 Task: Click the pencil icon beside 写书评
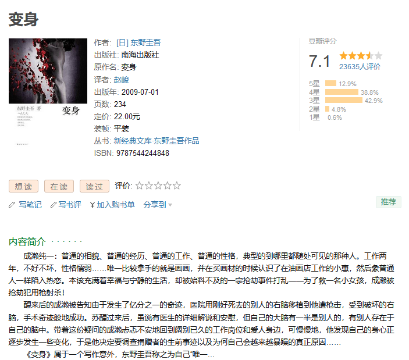pos(53,205)
